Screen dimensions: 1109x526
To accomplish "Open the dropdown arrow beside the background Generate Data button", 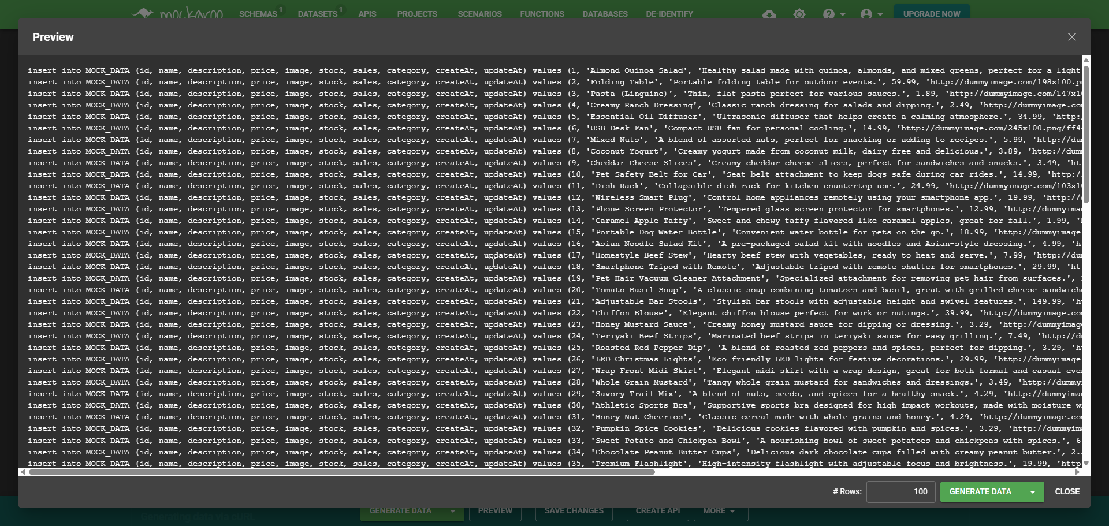I will [x=453, y=511].
